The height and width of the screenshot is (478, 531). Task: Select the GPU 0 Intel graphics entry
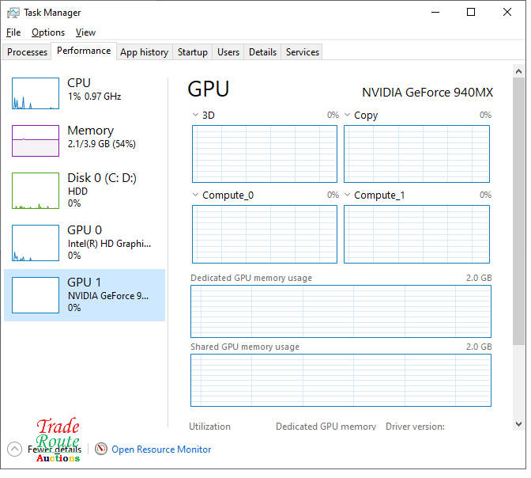click(85, 243)
